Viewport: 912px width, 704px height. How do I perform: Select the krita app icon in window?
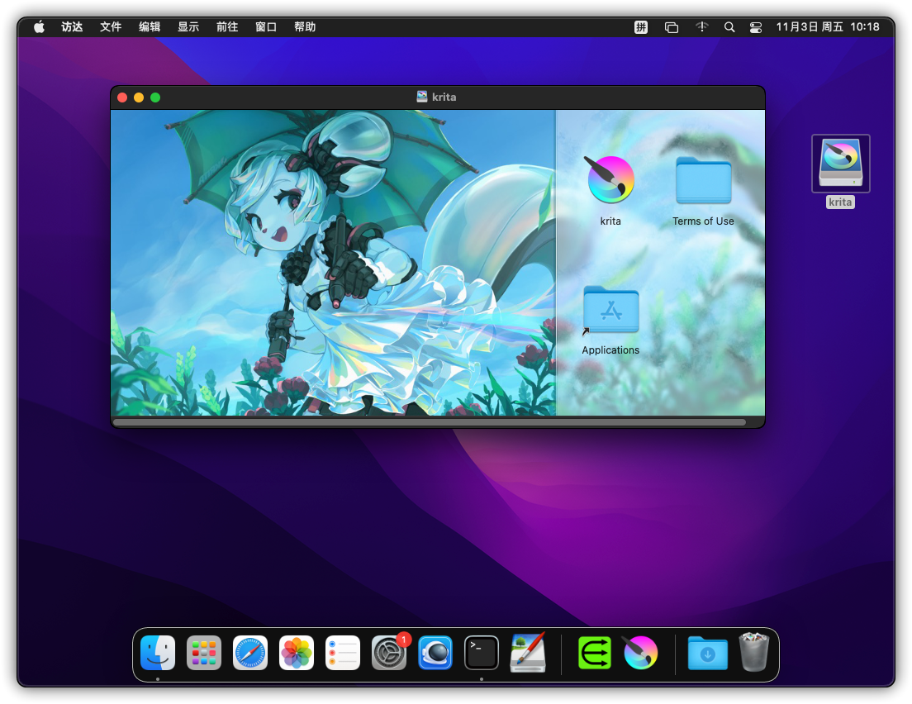tap(610, 180)
